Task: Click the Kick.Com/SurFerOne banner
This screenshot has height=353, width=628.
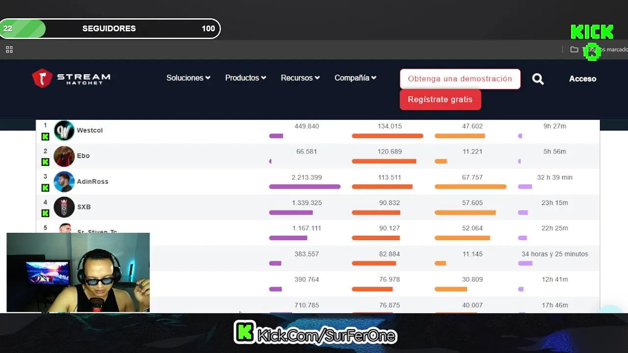Action: pos(315,333)
